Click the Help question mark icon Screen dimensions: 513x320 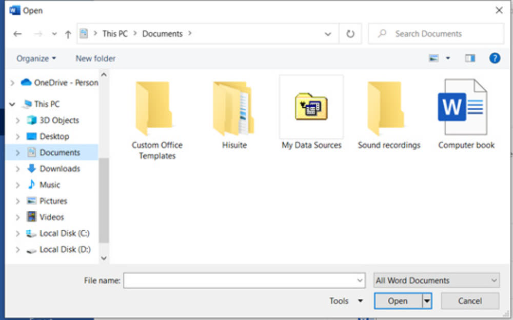pyautogui.click(x=495, y=58)
